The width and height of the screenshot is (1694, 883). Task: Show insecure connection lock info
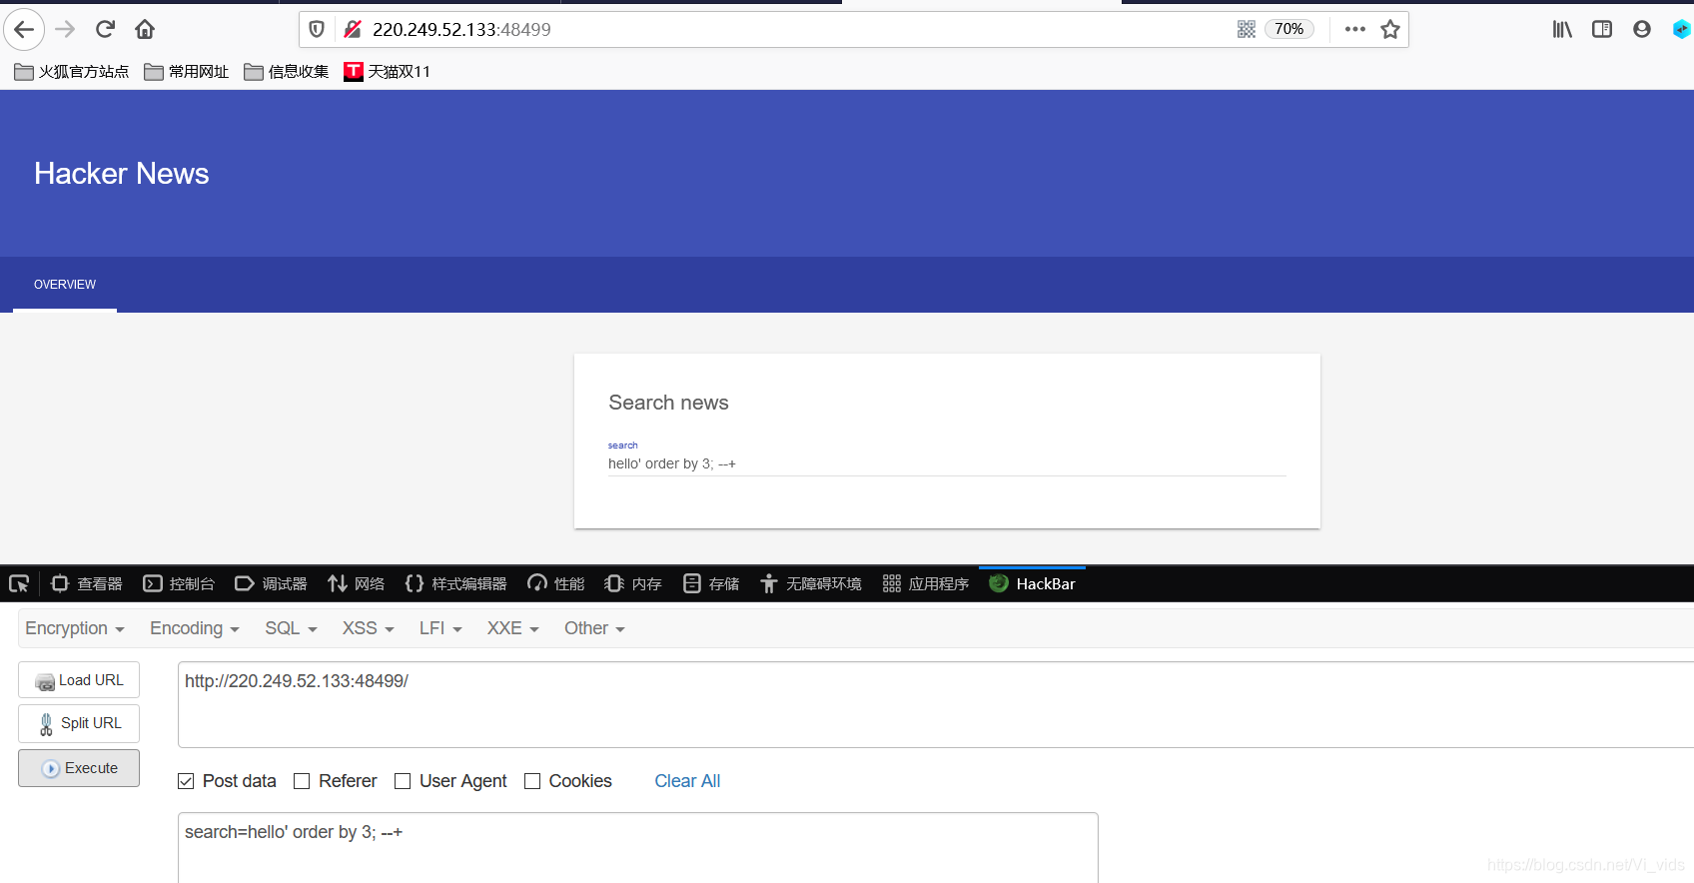[x=352, y=29]
